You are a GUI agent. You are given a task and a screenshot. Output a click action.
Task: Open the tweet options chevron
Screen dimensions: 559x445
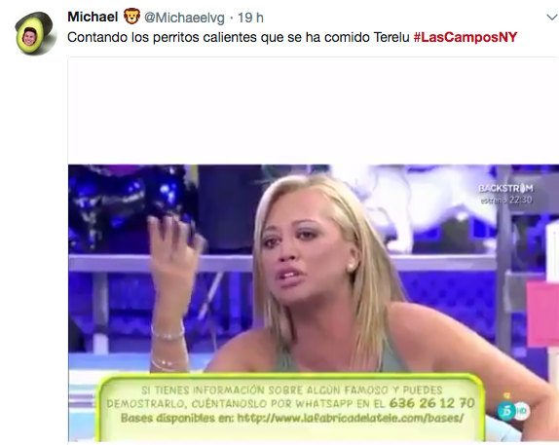(x=552, y=17)
